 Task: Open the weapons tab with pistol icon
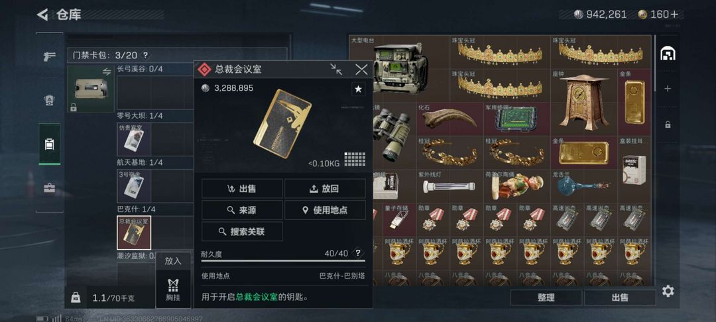[49, 56]
